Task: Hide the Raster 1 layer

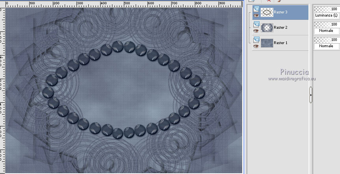Action: pos(256,46)
